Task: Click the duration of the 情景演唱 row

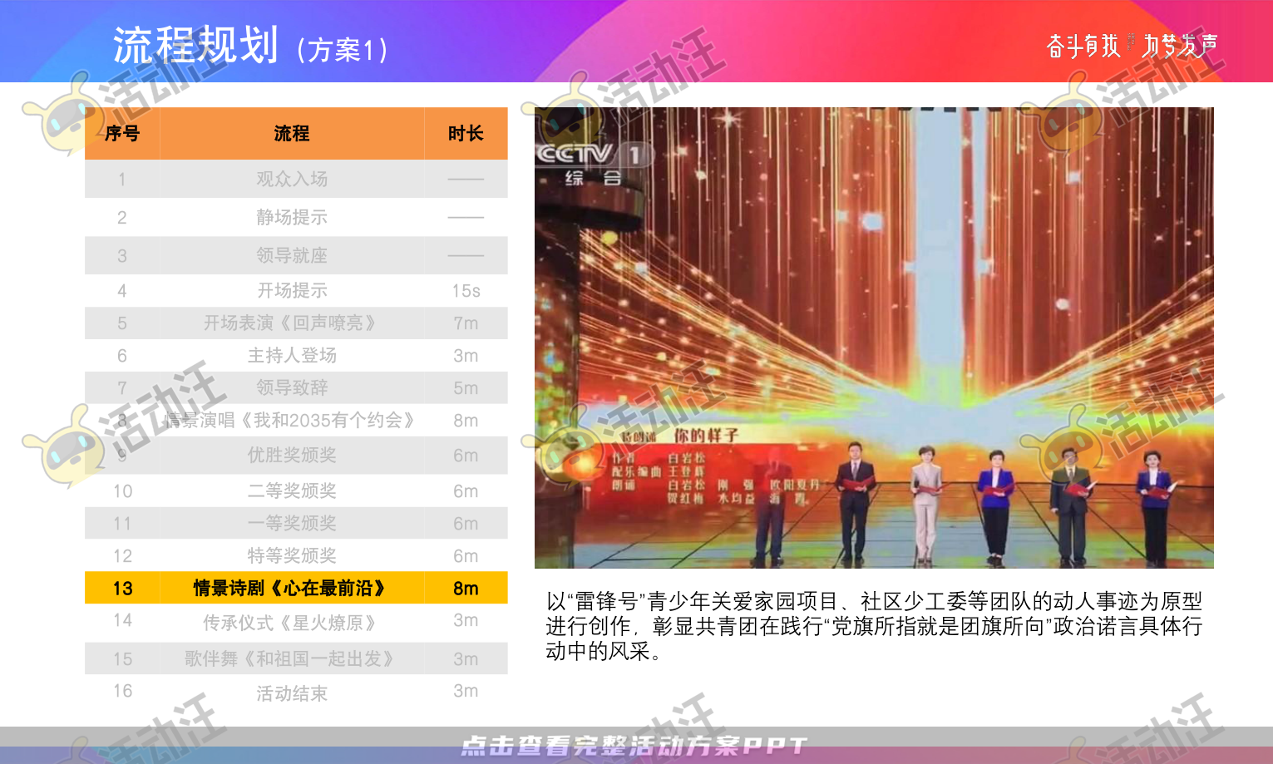Action: pos(466,420)
